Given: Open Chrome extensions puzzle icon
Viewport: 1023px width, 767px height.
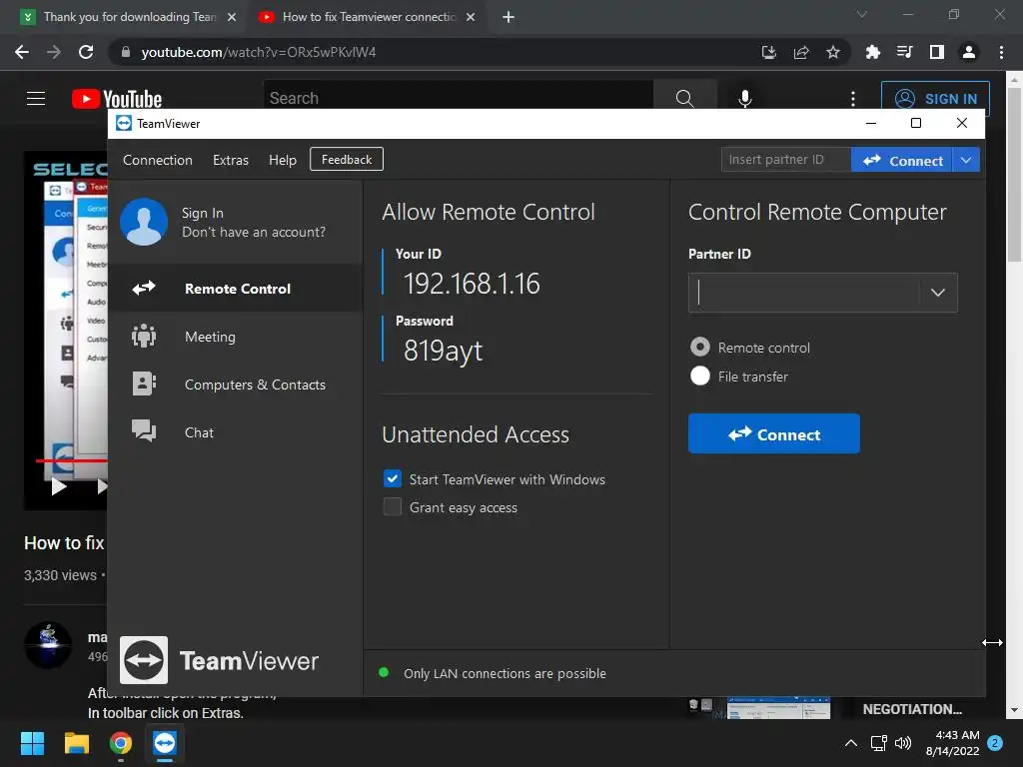Looking at the screenshot, I should (x=872, y=52).
